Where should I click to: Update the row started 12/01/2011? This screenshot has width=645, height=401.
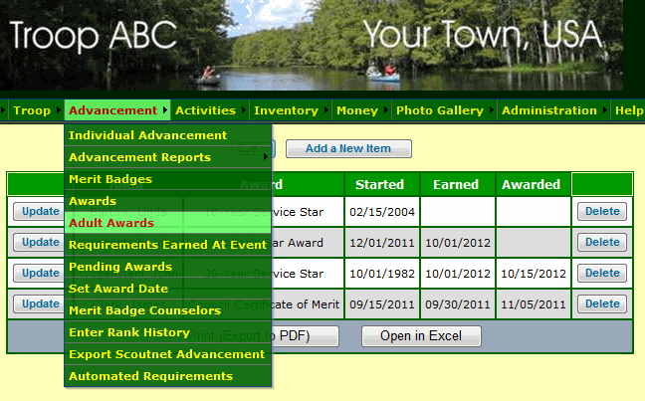pos(40,242)
